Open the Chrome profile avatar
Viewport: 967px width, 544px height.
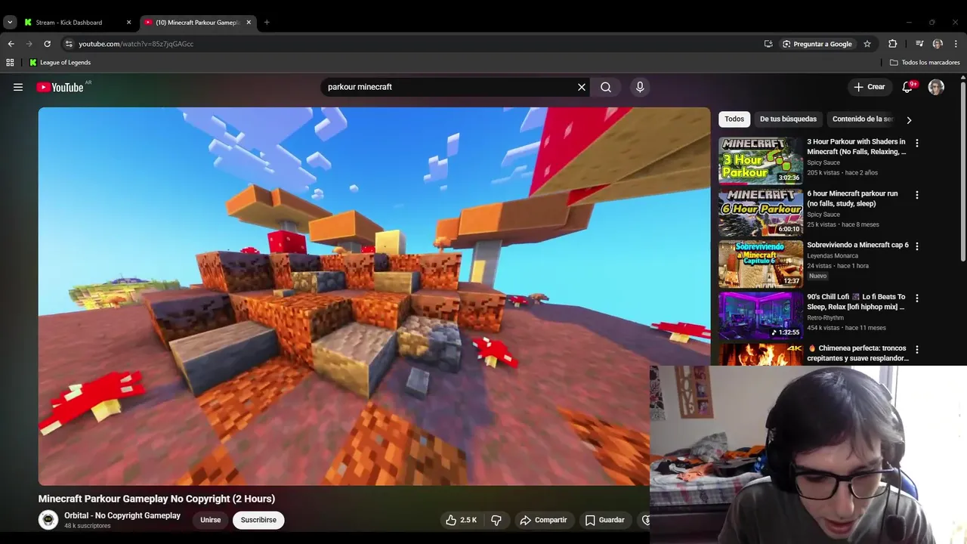[x=938, y=44]
